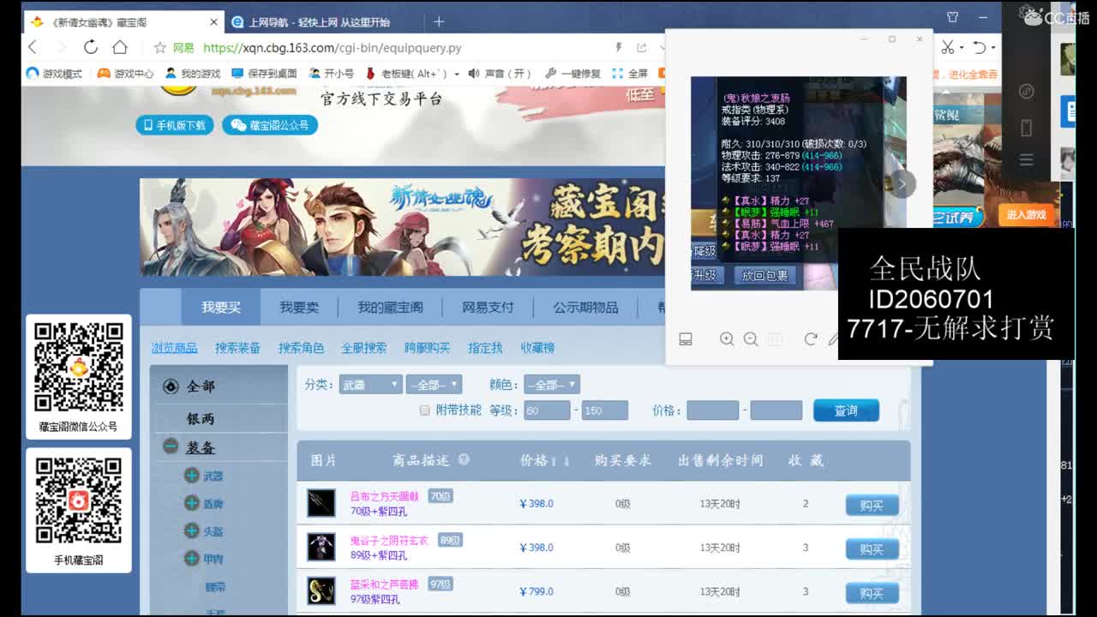Expand the 头盔 subcategory plus icon

point(192,530)
